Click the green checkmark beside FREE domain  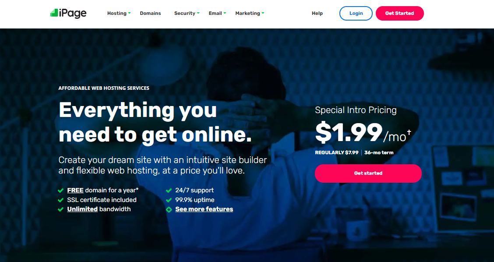click(x=61, y=191)
